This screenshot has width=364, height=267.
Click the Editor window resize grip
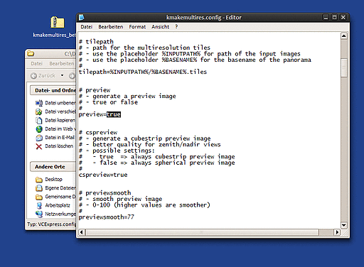pos(345,233)
